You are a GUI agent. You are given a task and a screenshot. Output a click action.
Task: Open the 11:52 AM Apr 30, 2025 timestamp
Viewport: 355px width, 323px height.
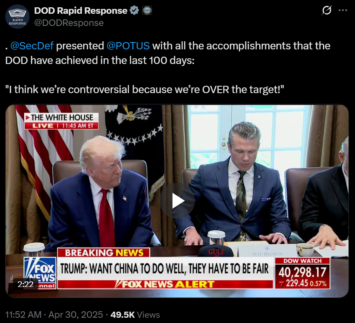coord(54,314)
